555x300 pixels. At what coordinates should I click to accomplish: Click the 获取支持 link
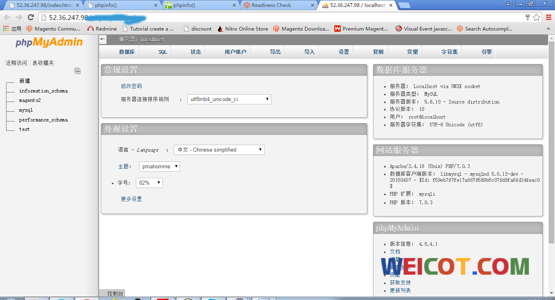[x=400, y=282]
